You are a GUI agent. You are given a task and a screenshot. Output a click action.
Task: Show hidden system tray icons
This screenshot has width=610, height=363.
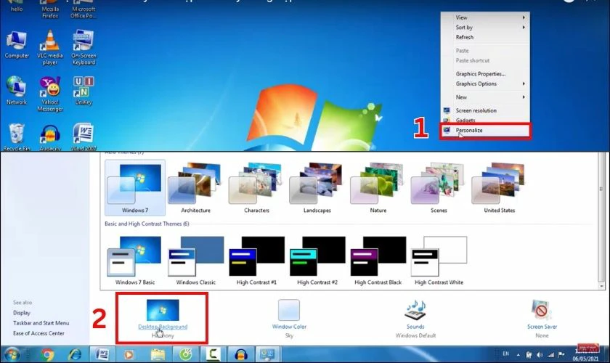[x=518, y=354]
